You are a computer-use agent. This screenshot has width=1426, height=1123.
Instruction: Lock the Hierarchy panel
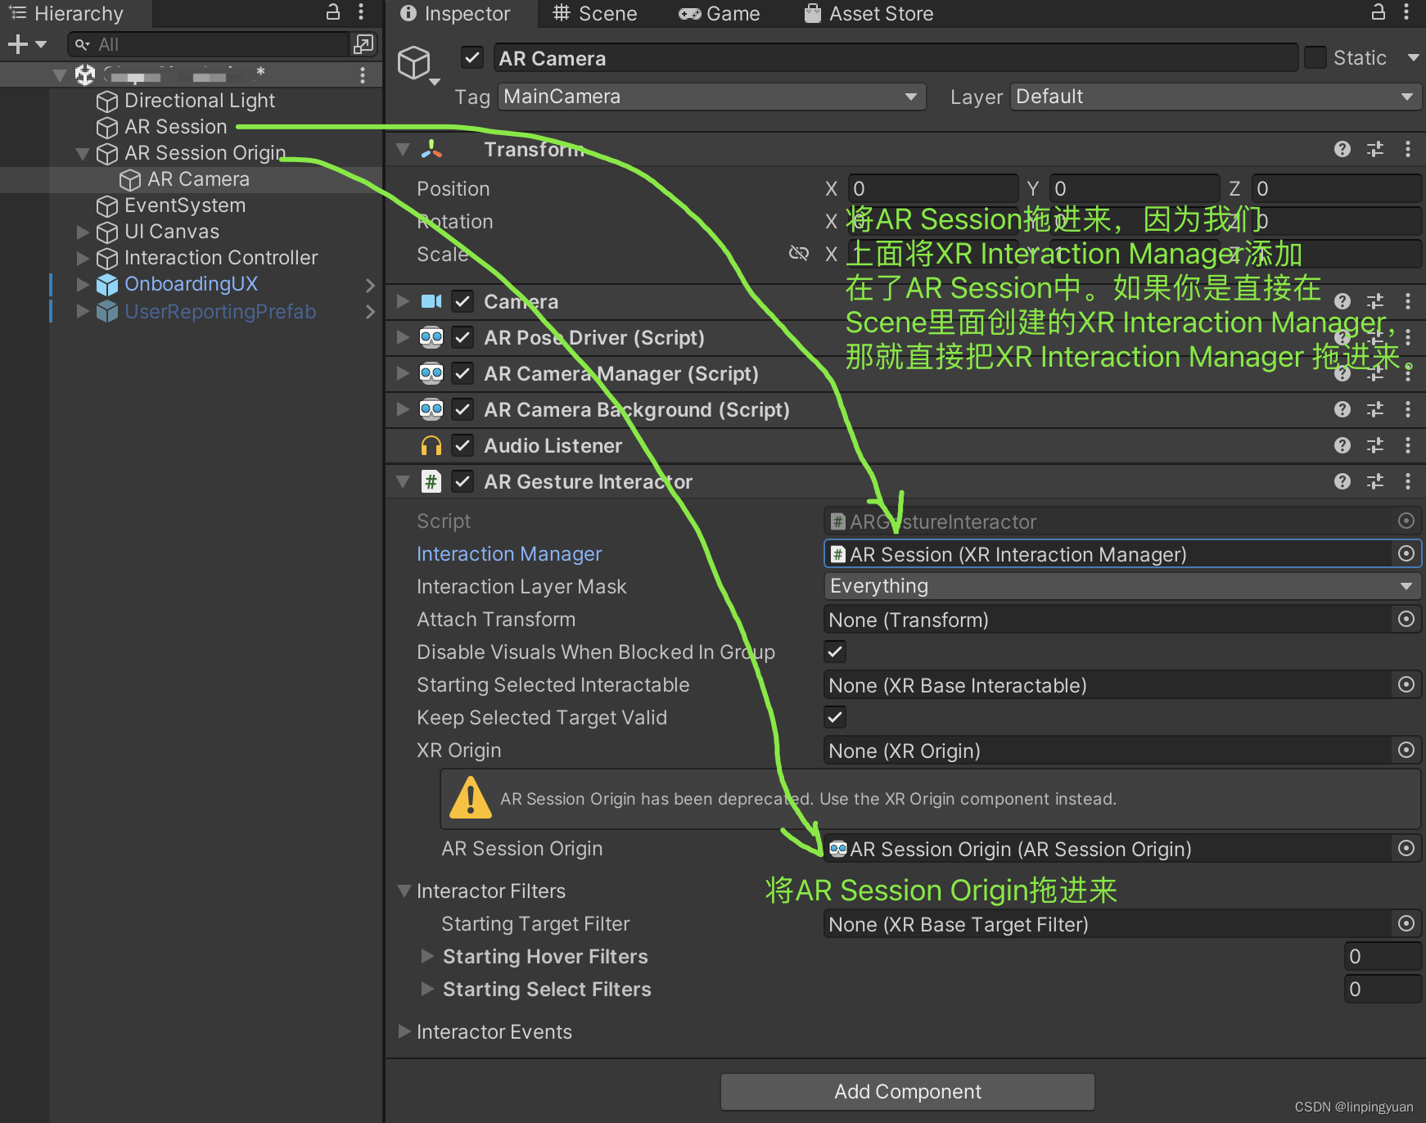click(332, 11)
